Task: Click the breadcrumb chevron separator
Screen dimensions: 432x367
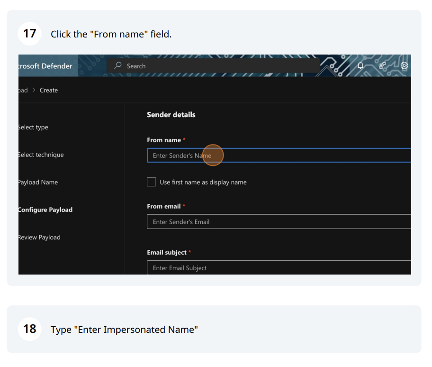Action: [34, 90]
